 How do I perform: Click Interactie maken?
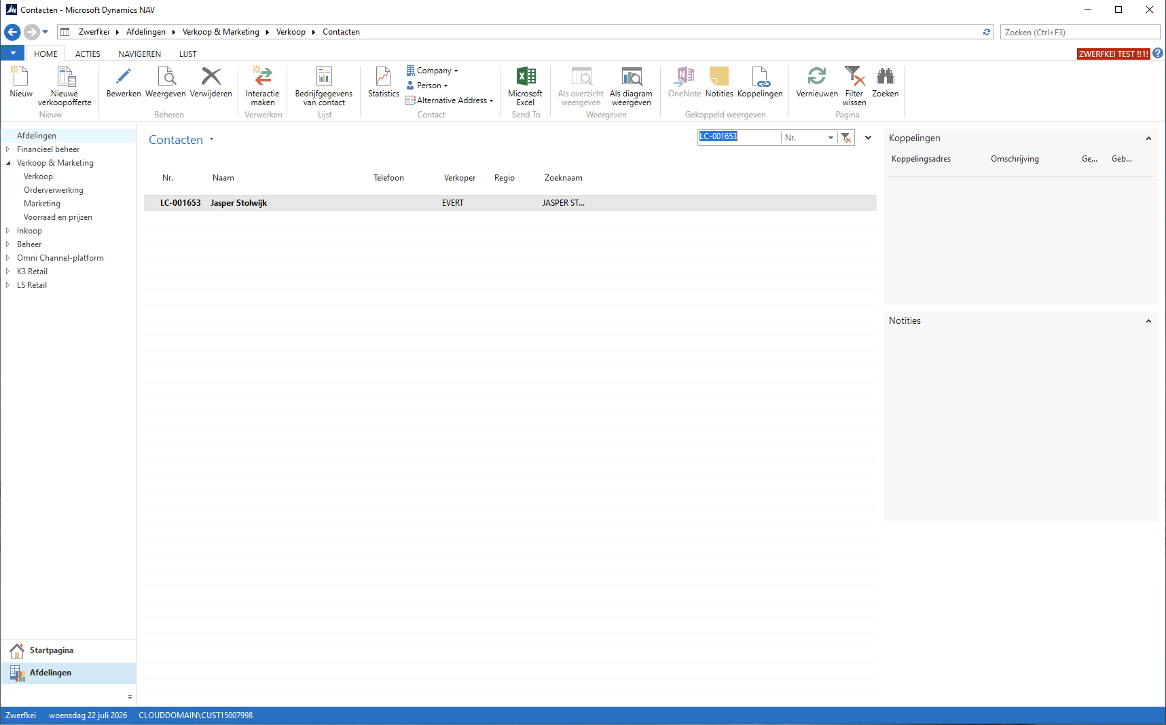tap(263, 86)
